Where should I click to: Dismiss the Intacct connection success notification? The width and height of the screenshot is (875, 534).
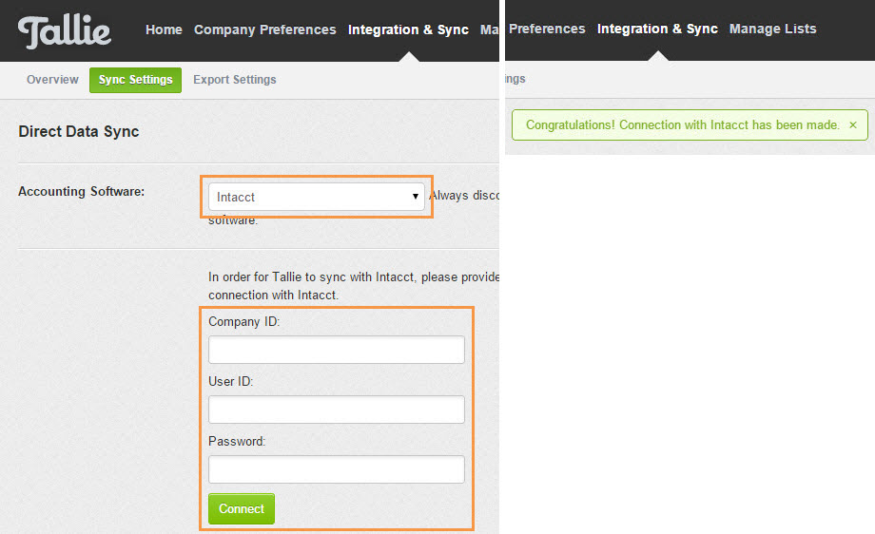click(x=853, y=124)
